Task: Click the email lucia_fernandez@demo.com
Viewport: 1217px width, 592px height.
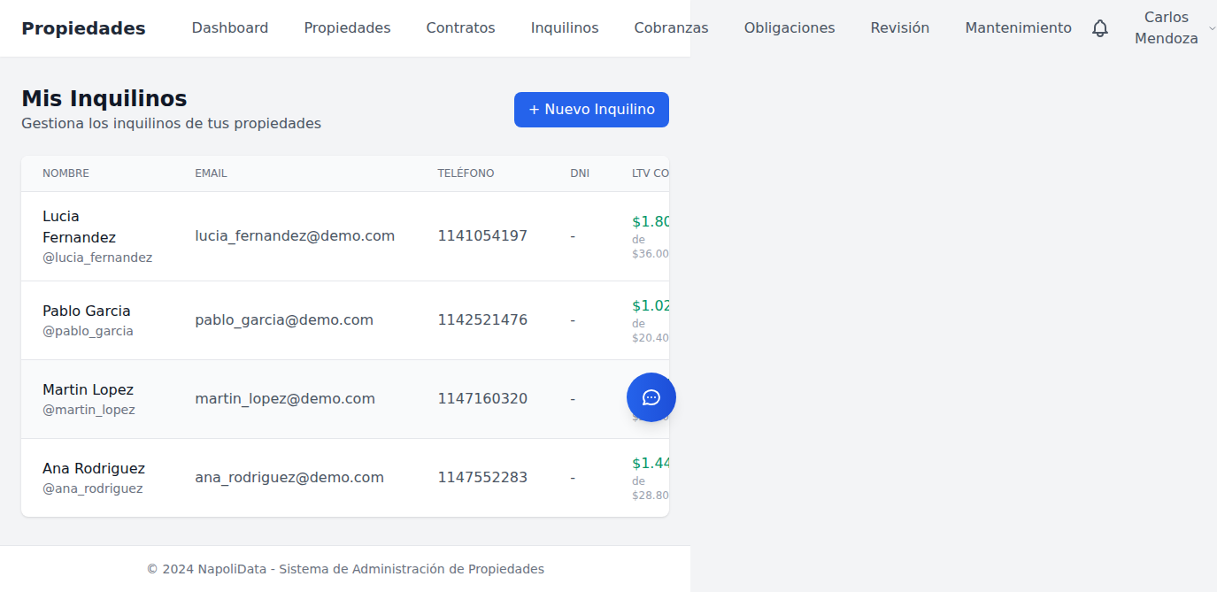Action: [295, 235]
